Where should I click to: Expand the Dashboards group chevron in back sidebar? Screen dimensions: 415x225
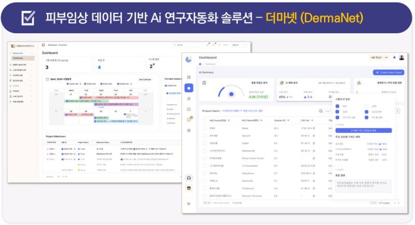(x=32, y=53)
